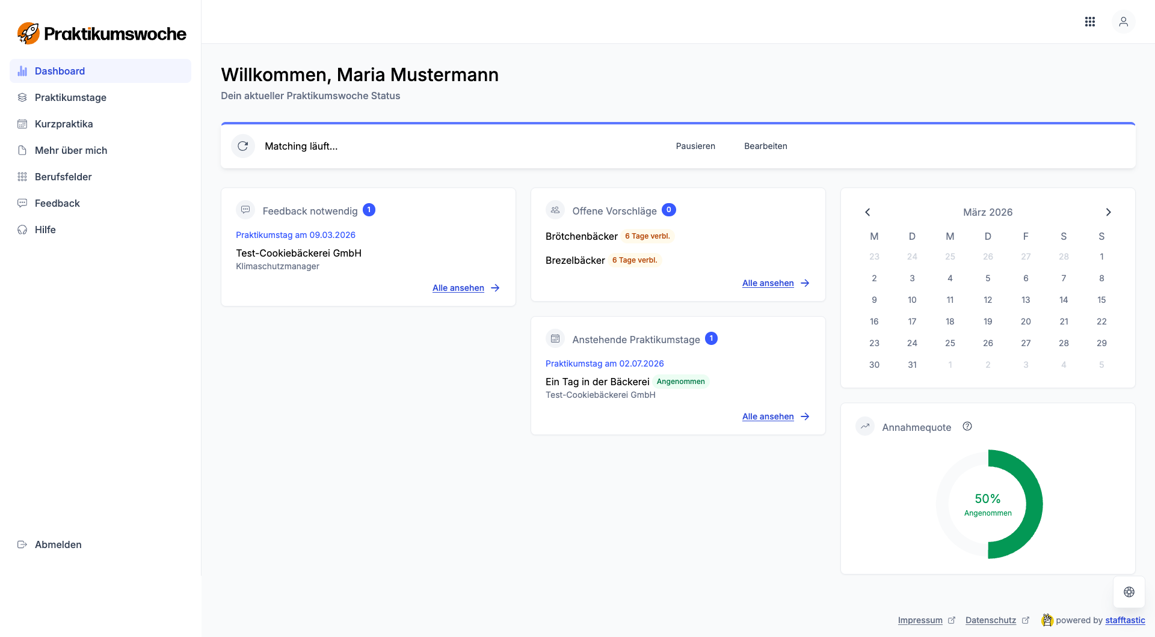
Task: Open Praktikumstage in the sidebar
Action: (70, 97)
